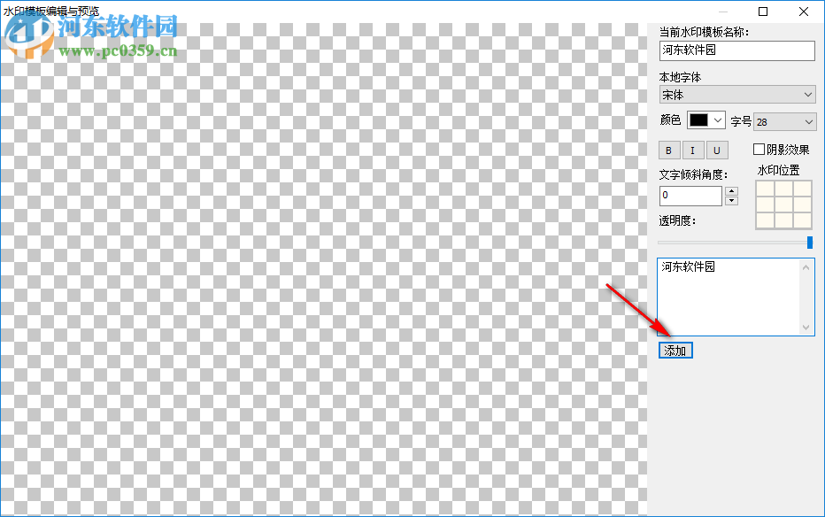Click the text box scrollbar down arrow
This screenshot has width=825, height=517.
click(806, 328)
